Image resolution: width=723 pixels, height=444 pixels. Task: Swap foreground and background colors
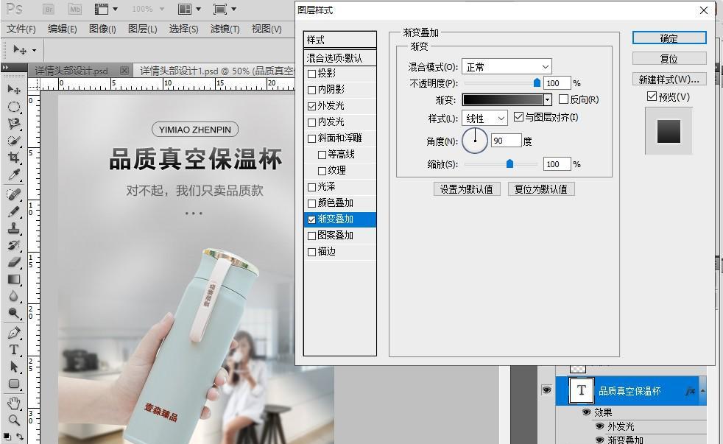21,436
